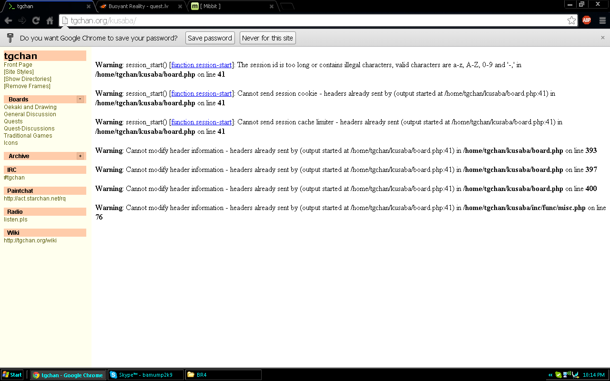Collapse the Boards section

point(80,99)
